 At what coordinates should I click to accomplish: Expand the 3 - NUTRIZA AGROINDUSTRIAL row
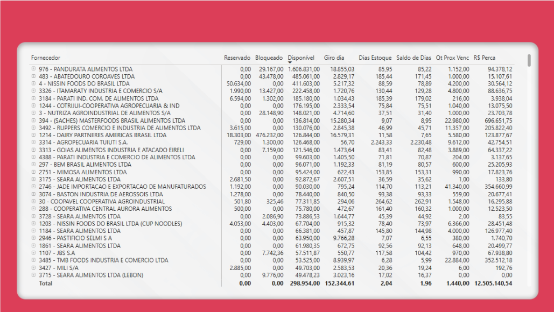click(x=33, y=113)
